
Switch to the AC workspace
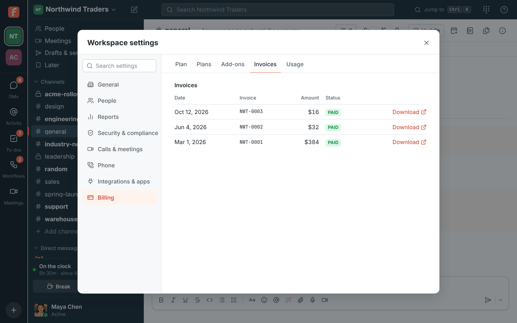(x=14, y=57)
